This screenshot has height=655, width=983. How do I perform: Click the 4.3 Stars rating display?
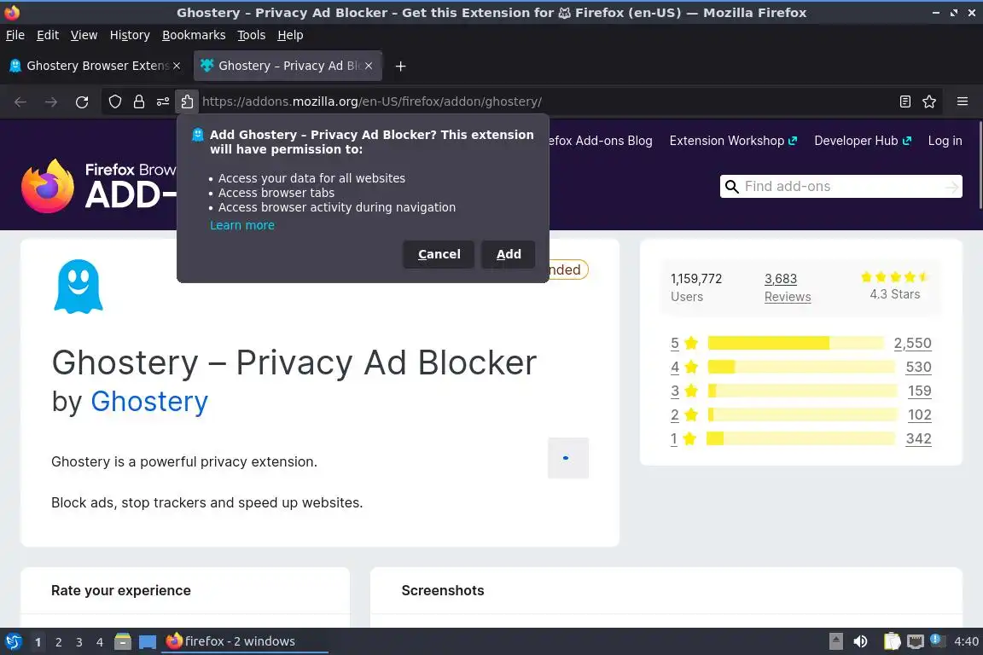point(894,286)
